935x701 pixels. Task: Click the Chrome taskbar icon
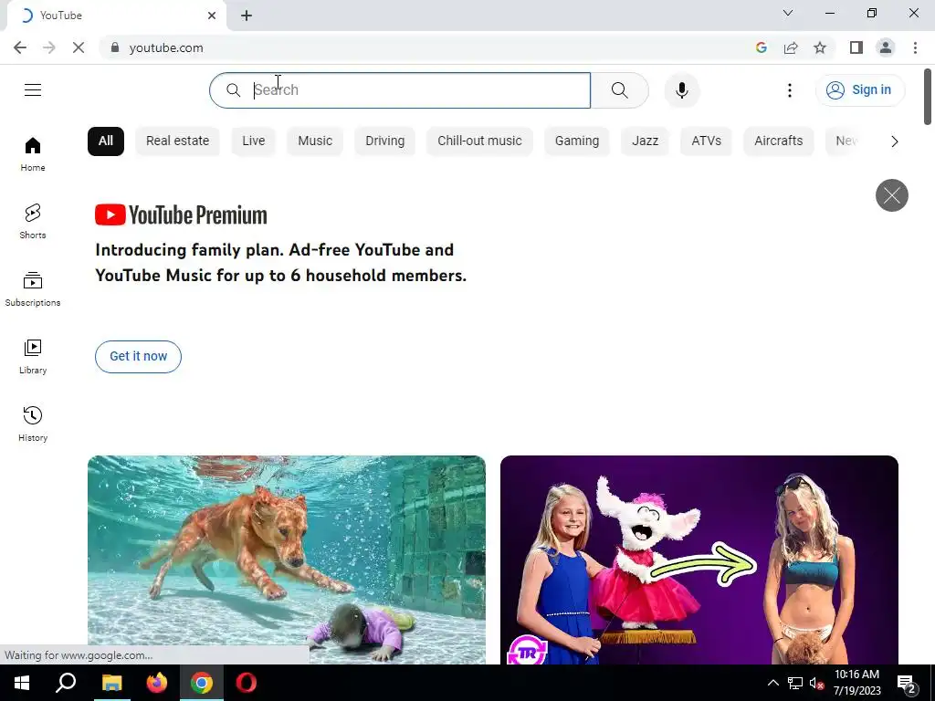point(202,683)
